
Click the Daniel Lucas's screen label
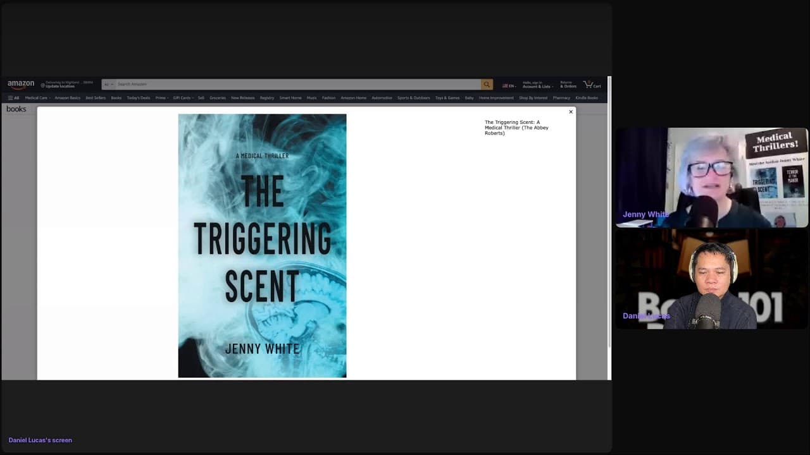point(40,440)
